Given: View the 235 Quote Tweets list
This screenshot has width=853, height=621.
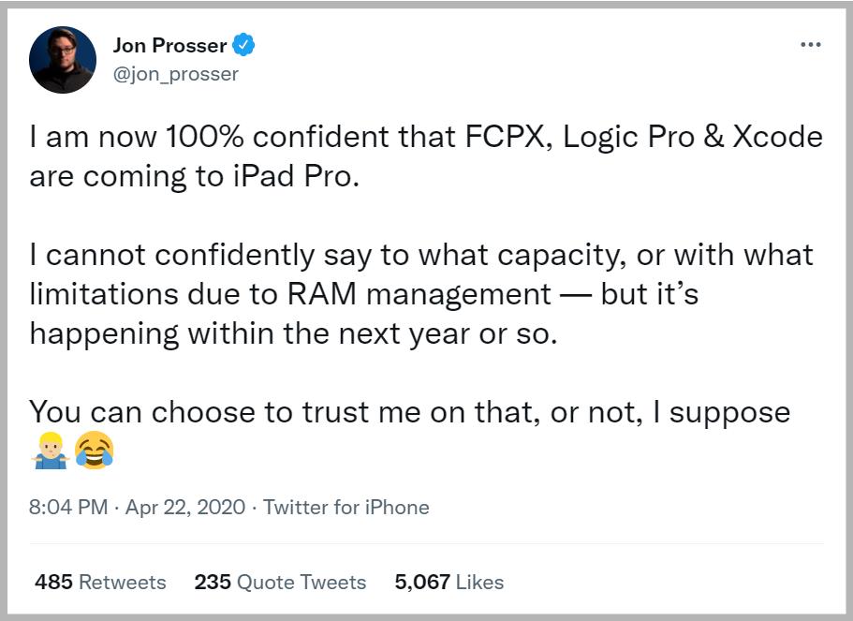Looking at the screenshot, I should click(x=280, y=582).
